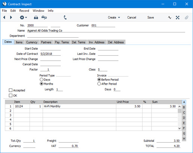Click the phone call icon
193x153 pixels.
(x=65, y=18)
